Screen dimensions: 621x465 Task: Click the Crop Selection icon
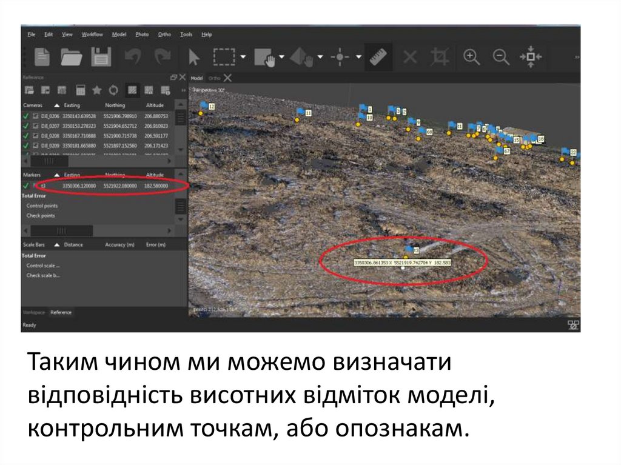[440, 56]
